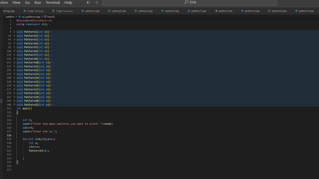Click the cin>>n; statement

pos(34,147)
